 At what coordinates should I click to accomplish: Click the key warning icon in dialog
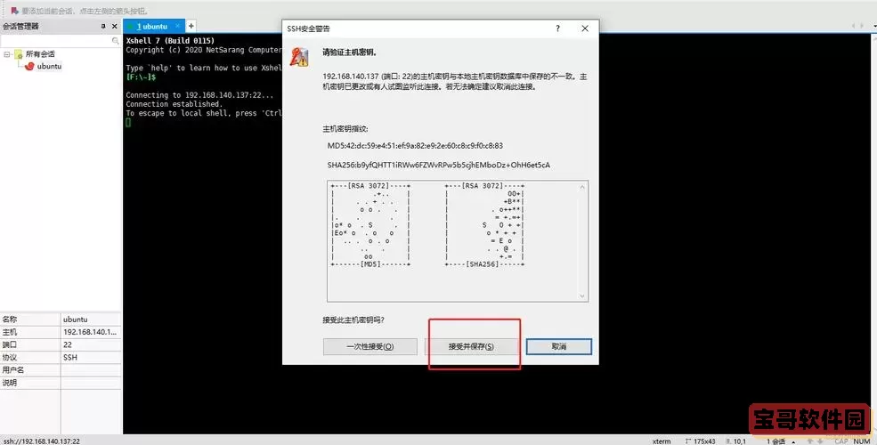(299, 57)
